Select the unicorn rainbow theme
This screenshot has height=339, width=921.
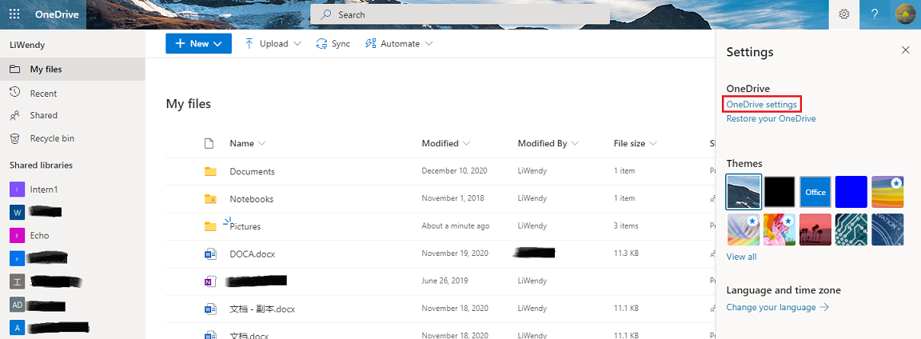click(x=779, y=229)
